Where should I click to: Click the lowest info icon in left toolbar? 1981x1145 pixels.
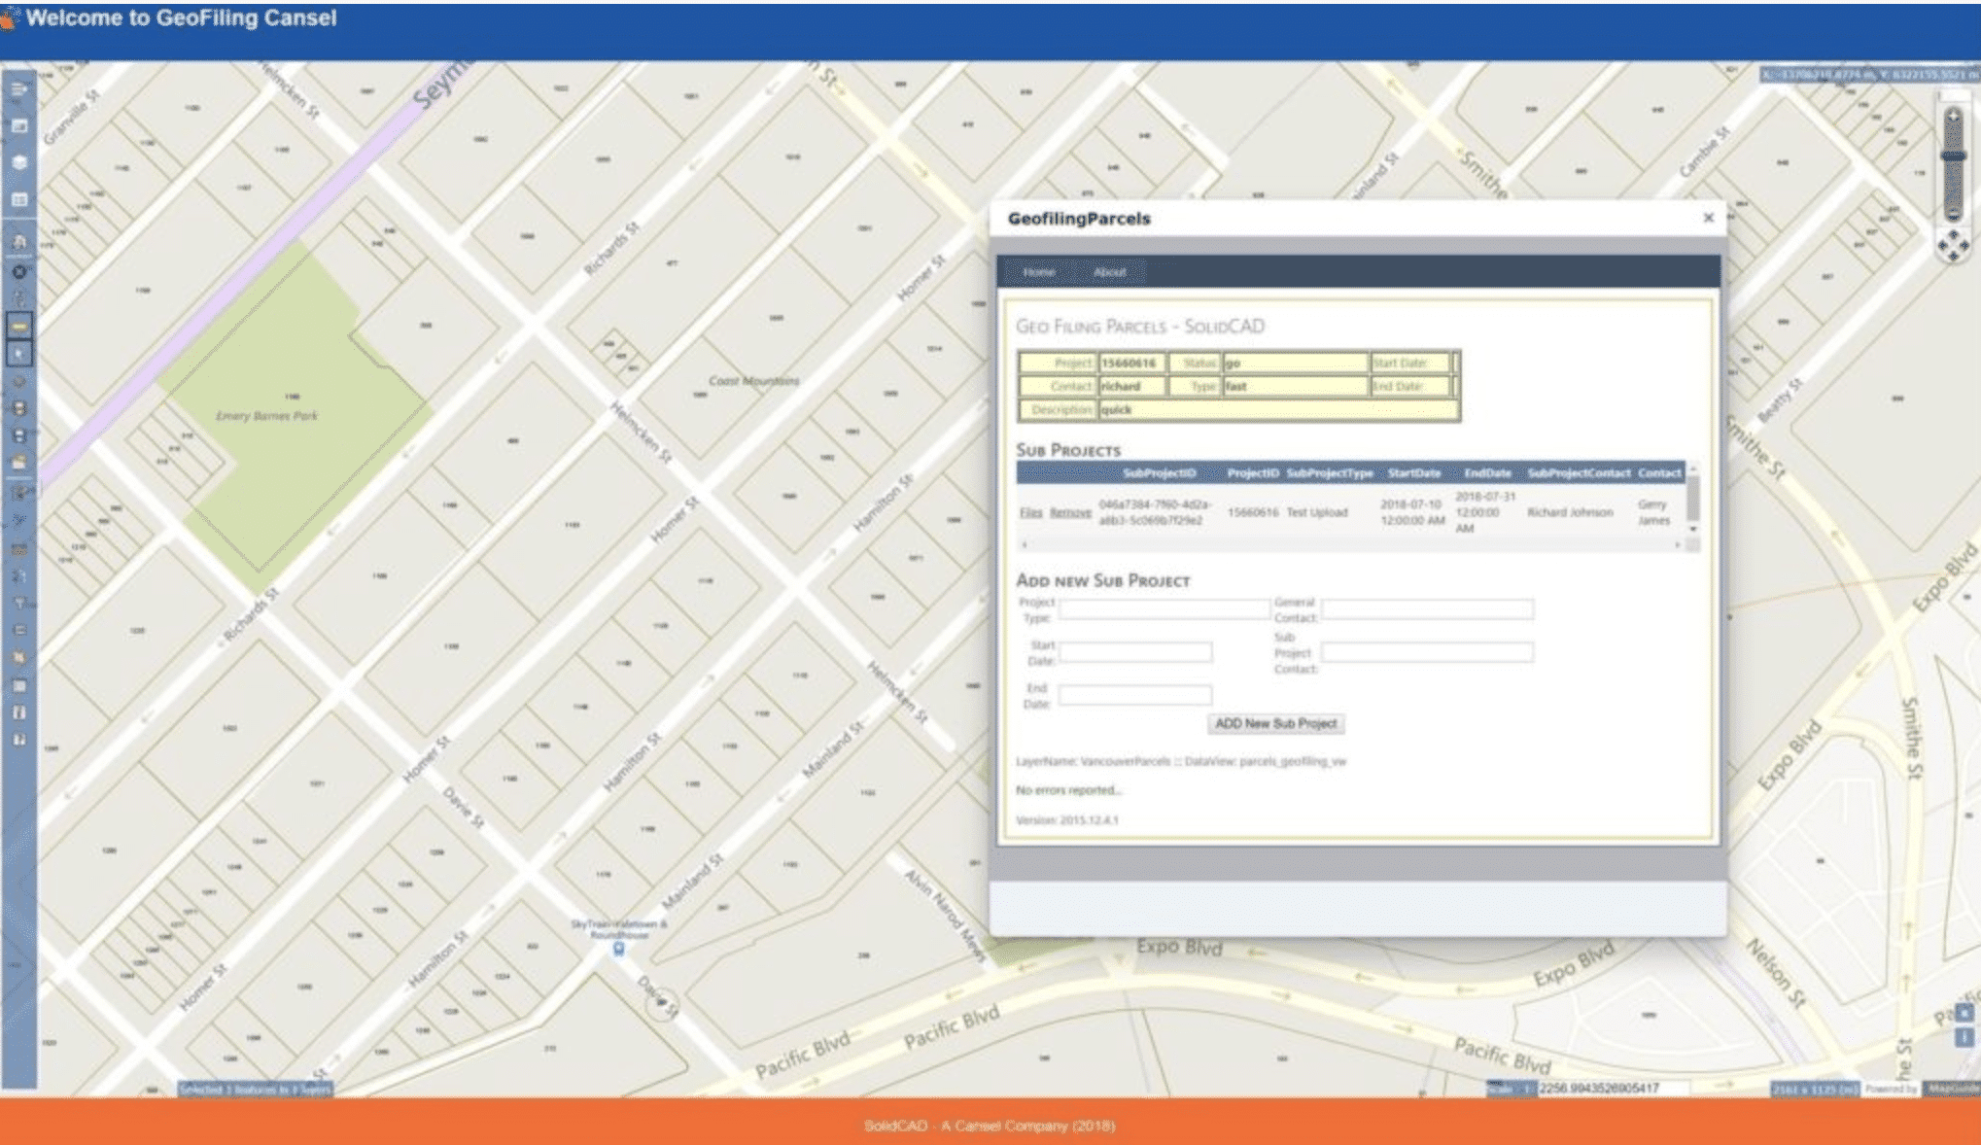[18, 740]
